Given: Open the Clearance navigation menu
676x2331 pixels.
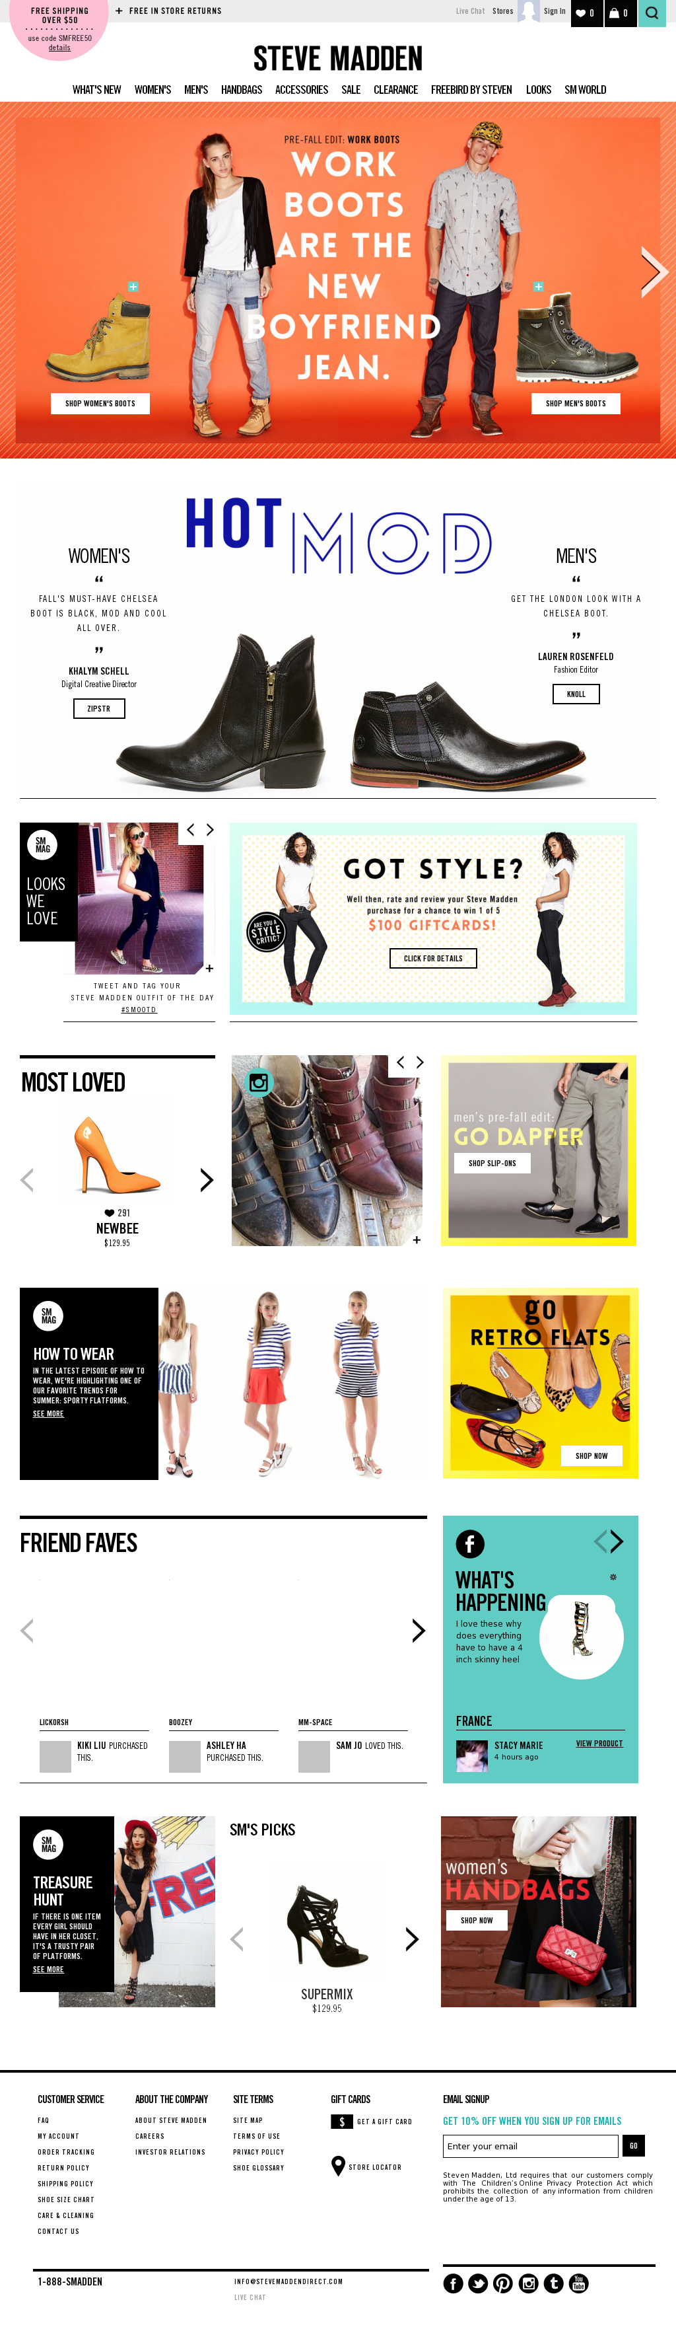Looking at the screenshot, I should click(x=396, y=90).
